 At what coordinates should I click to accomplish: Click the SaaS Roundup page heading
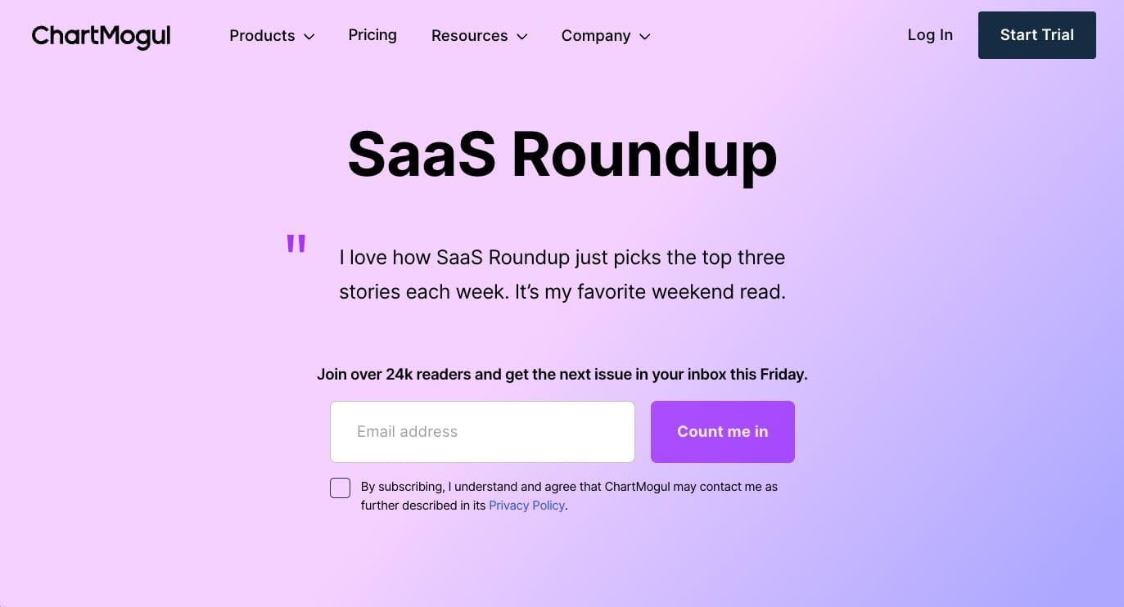[562, 154]
